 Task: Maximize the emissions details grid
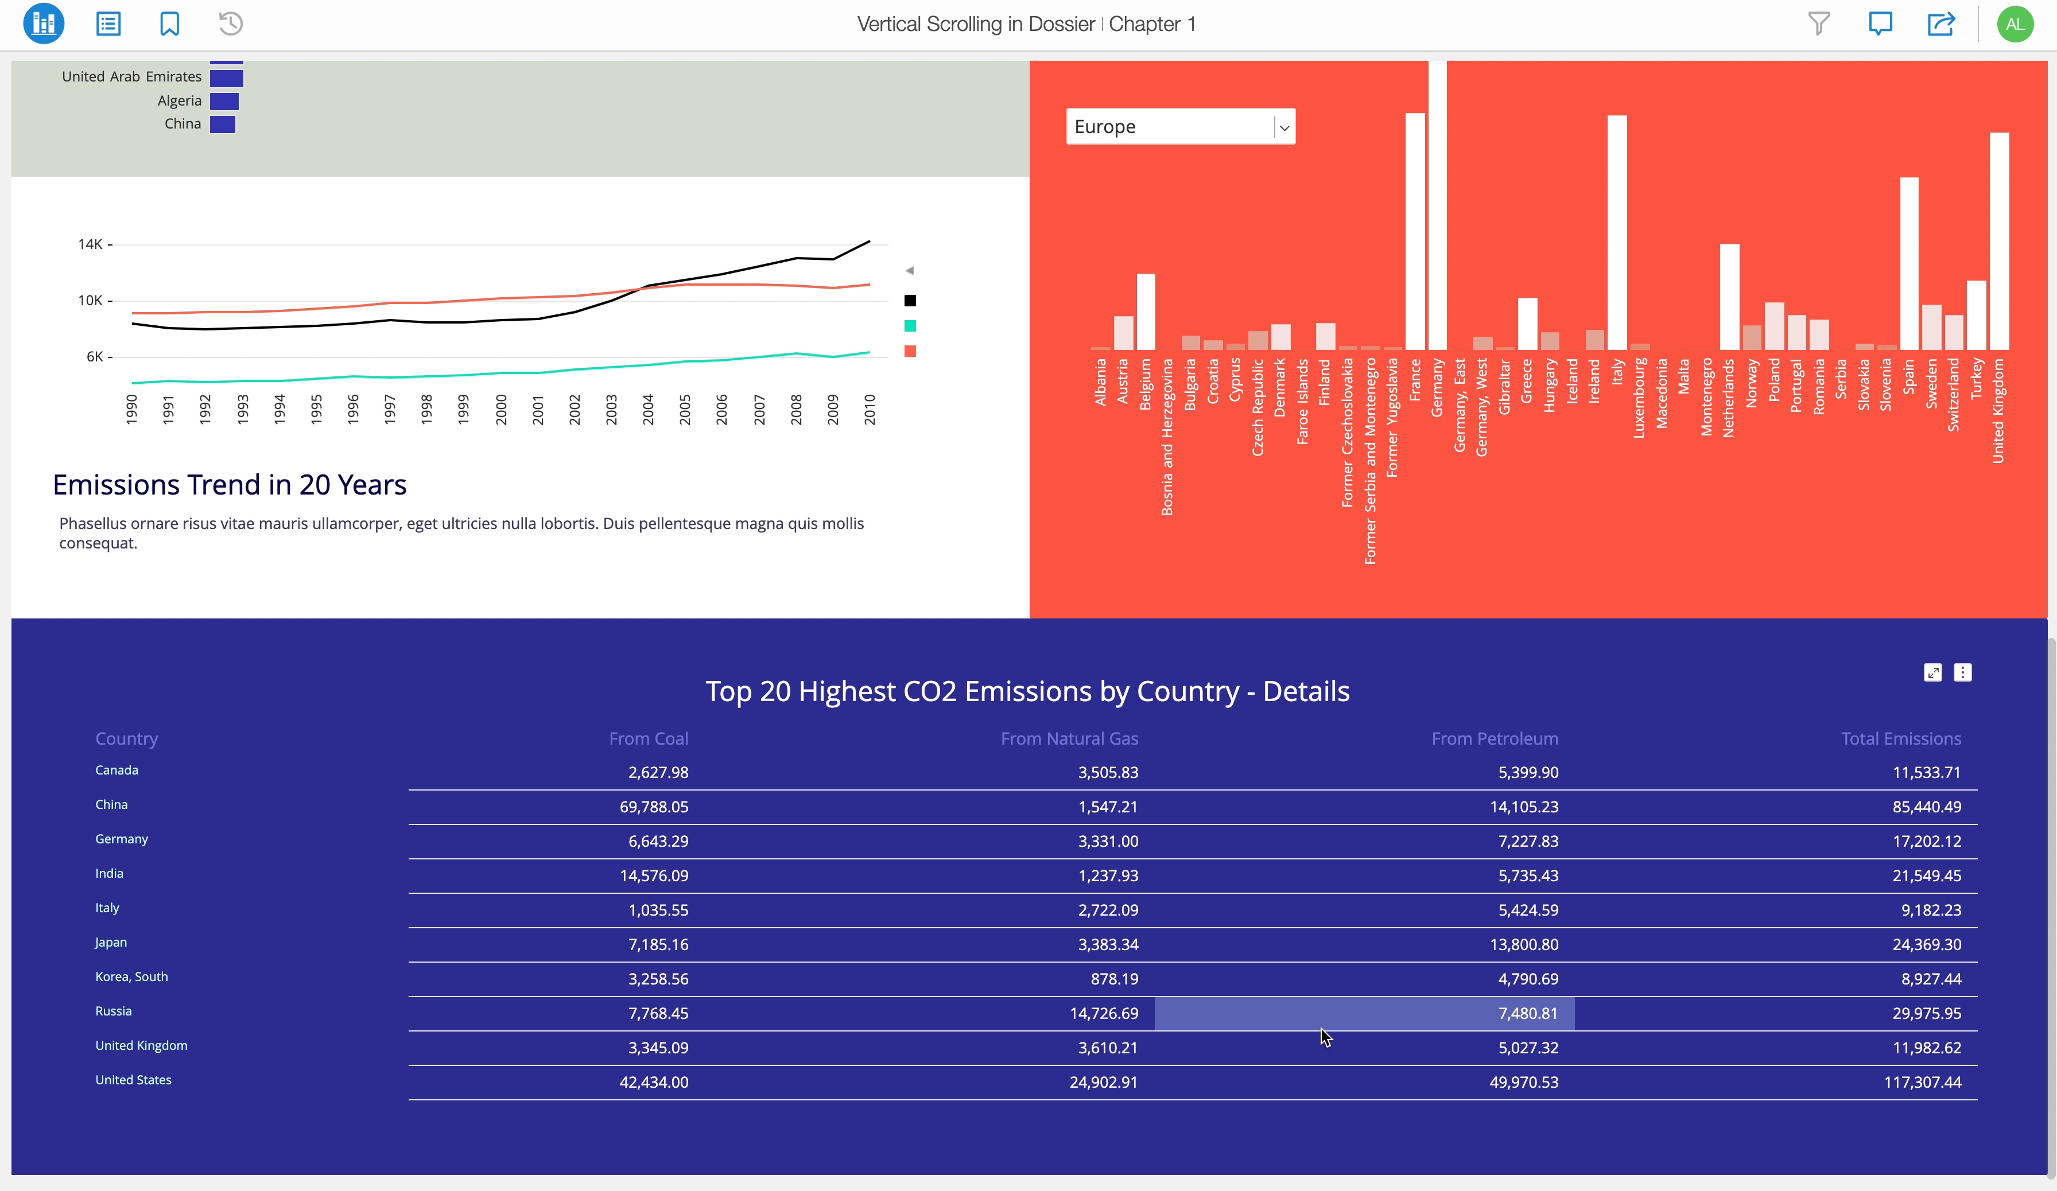1932,672
